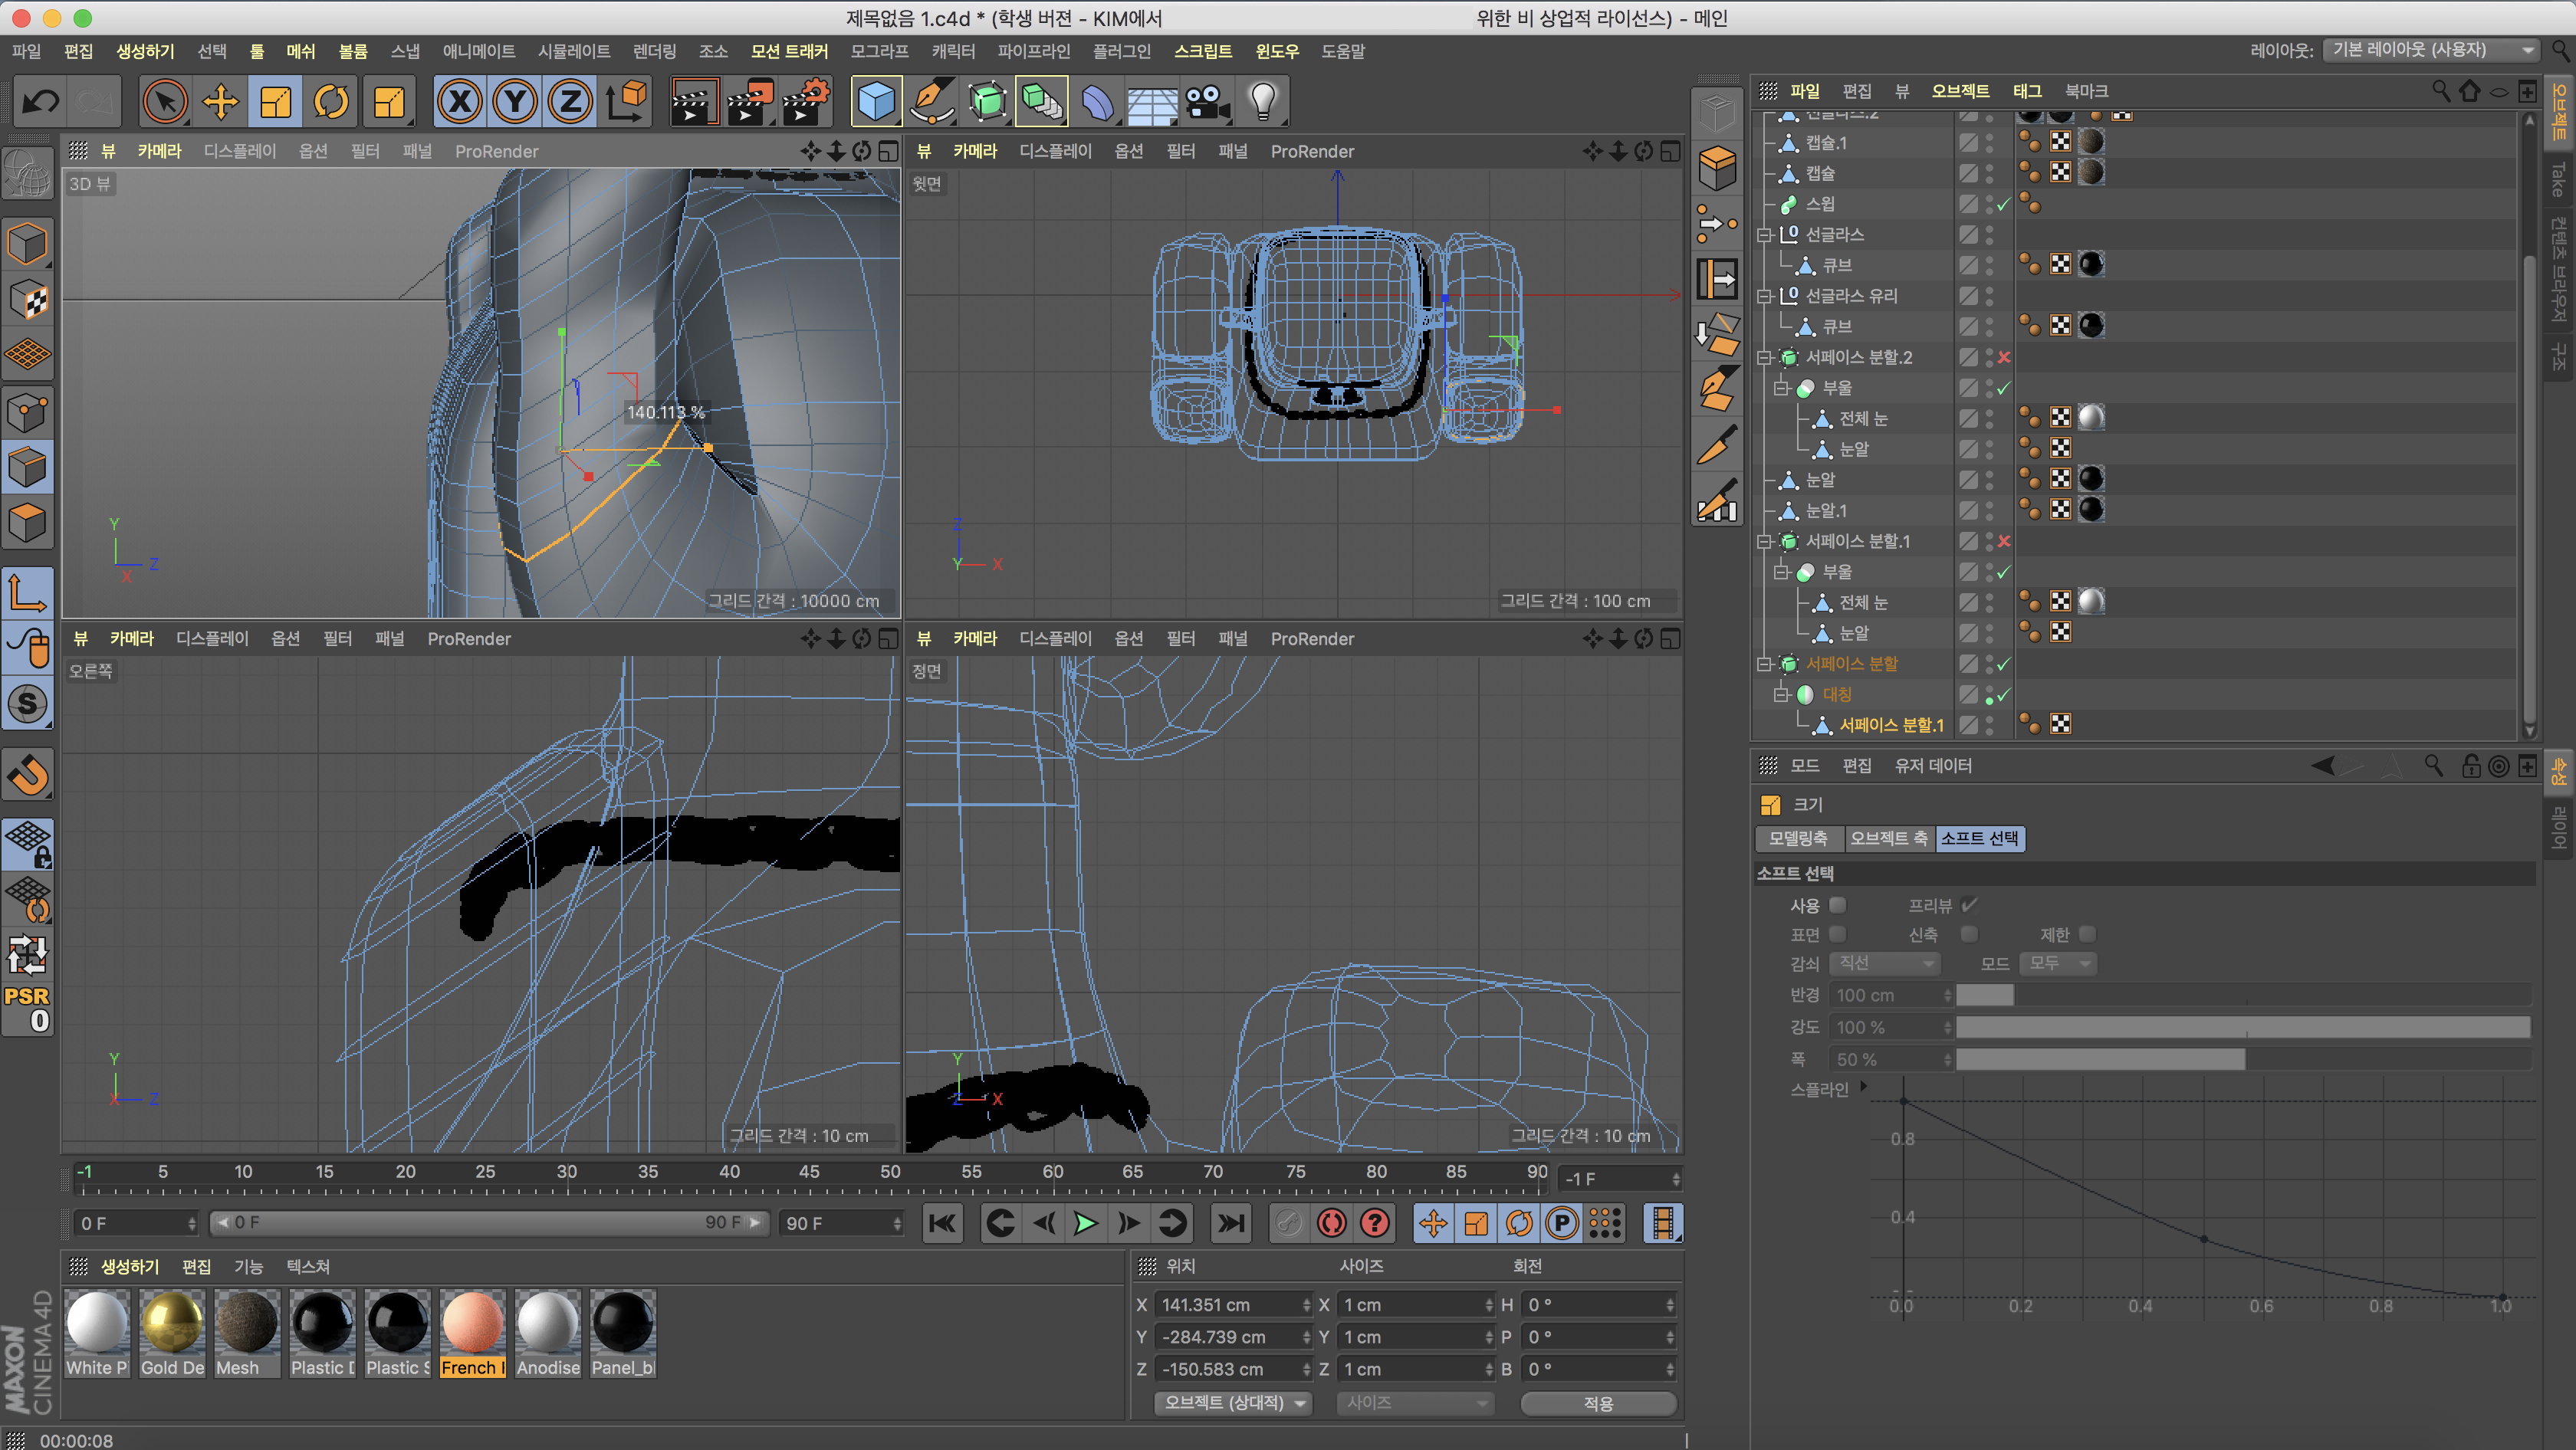Viewport: 2576px width, 1450px height.
Task: Select the Gold material swatch
Action: click(172, 1332)
